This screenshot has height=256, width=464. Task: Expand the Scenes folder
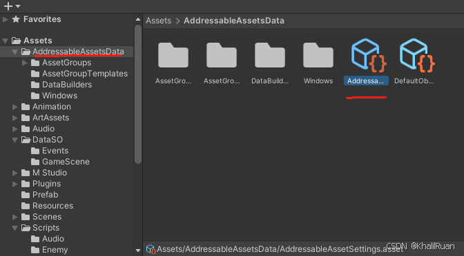tap(14, 217)
